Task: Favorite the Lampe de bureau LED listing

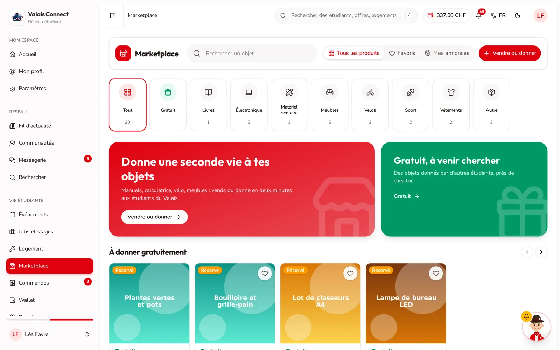Action: pyautogui.click(x=436, y=274)
